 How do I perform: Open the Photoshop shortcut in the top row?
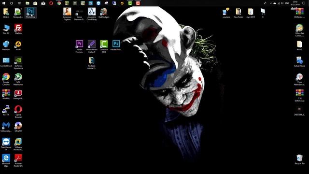coord(30,13)
